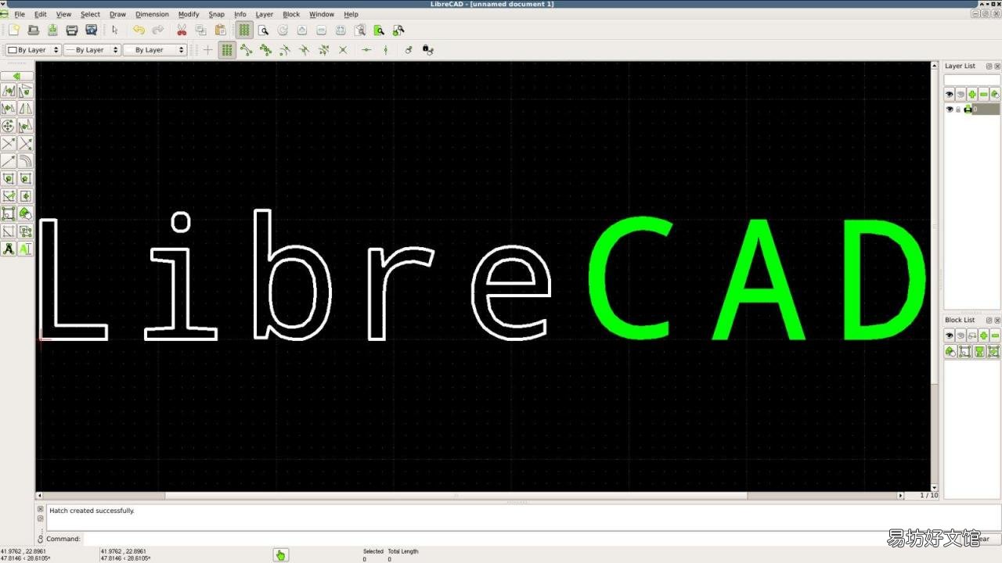Open the line width By Layer dropdown
Image resolution: width=1002 pixels, height=563 pixels.
(x=92, y=50)
